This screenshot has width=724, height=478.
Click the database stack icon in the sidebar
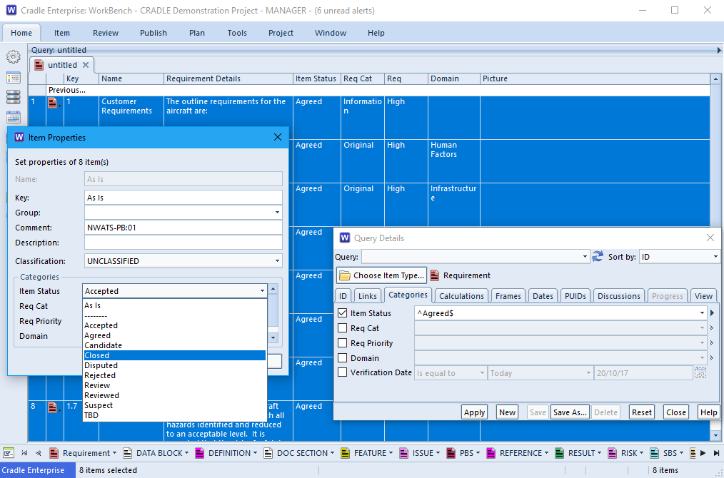pyautogui.click(x=14, y=97)
